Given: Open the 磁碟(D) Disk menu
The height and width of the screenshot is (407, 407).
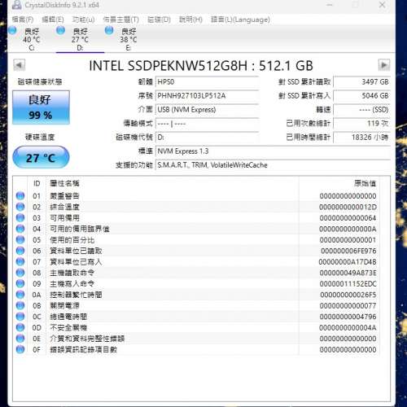Looking at the screenshot, I should (159, 20).
